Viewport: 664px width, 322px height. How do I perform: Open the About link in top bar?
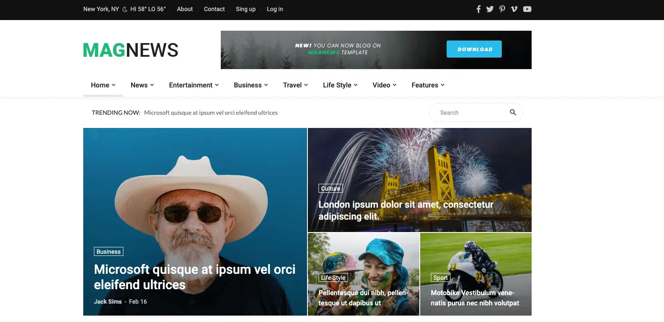pos(185,9)
